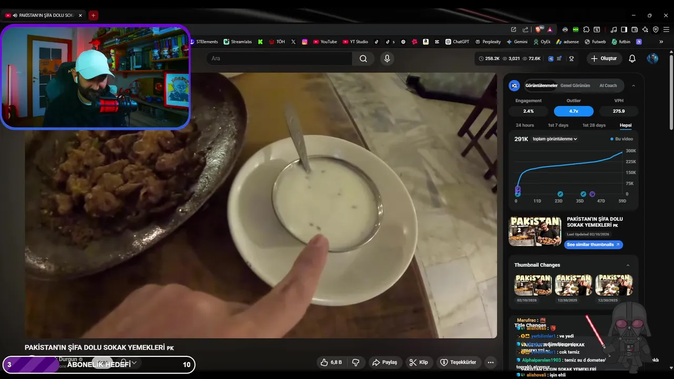This screenshot has height=379, width=674.
Task: Click the purple marker near 47D on chart
Action: click(x=592, y=194)
